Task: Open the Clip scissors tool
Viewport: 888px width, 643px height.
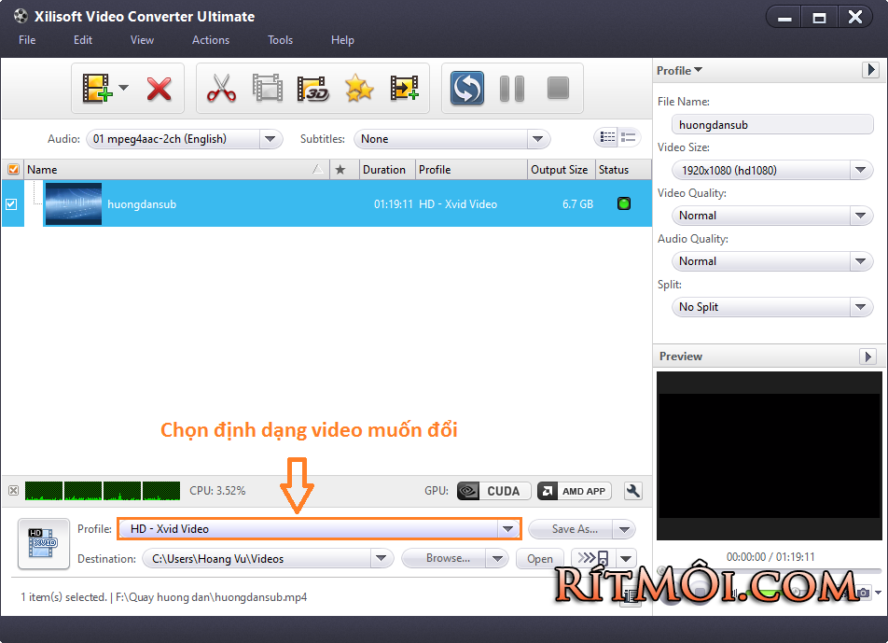Action: pos(221,89)
